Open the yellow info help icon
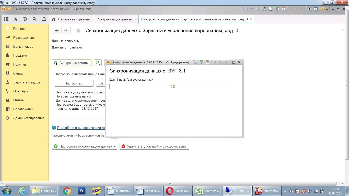The image size is (349, 196). click(322, 9)
